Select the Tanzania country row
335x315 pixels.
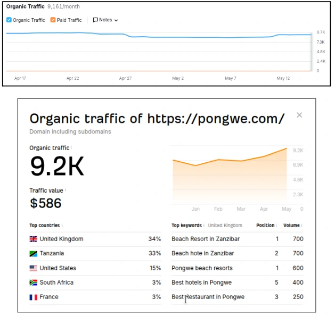pyautogui.click(x=95, y=253)
